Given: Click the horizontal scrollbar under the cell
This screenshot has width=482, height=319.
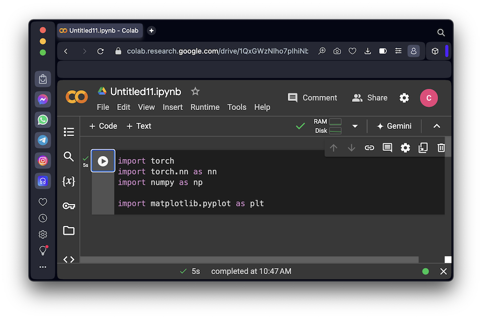Looking at the screenshot, I should (249, 260).
